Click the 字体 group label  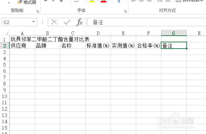click(x=81, y=10)
